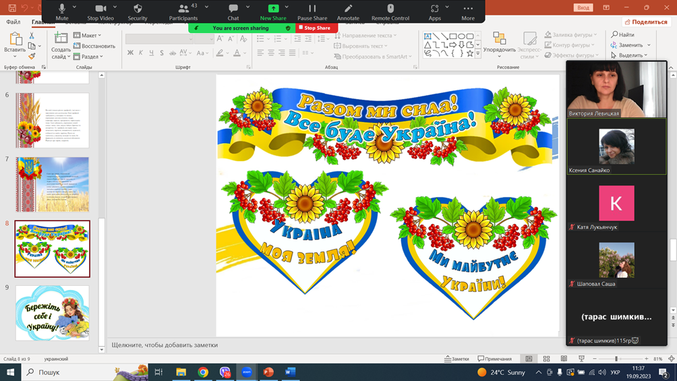Toggle normal view button in status bar

[529, 359]
